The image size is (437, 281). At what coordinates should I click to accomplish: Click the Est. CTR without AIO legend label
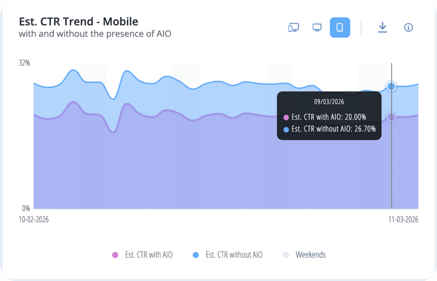point(234,255)
